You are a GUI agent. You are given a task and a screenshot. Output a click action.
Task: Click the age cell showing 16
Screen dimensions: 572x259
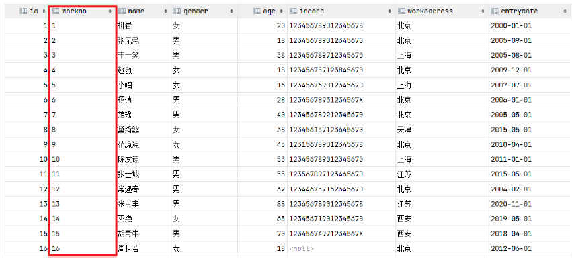(x=262, y=85)
